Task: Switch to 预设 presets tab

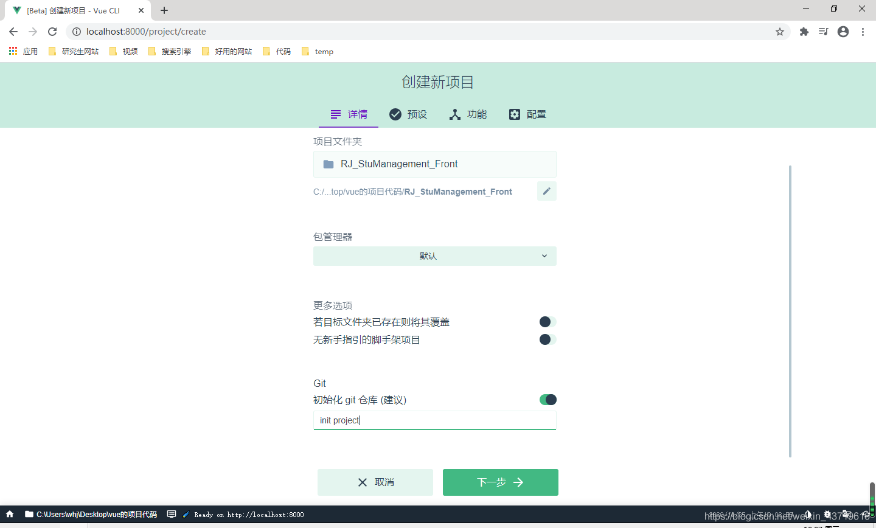Action: [x=408, y=114]
